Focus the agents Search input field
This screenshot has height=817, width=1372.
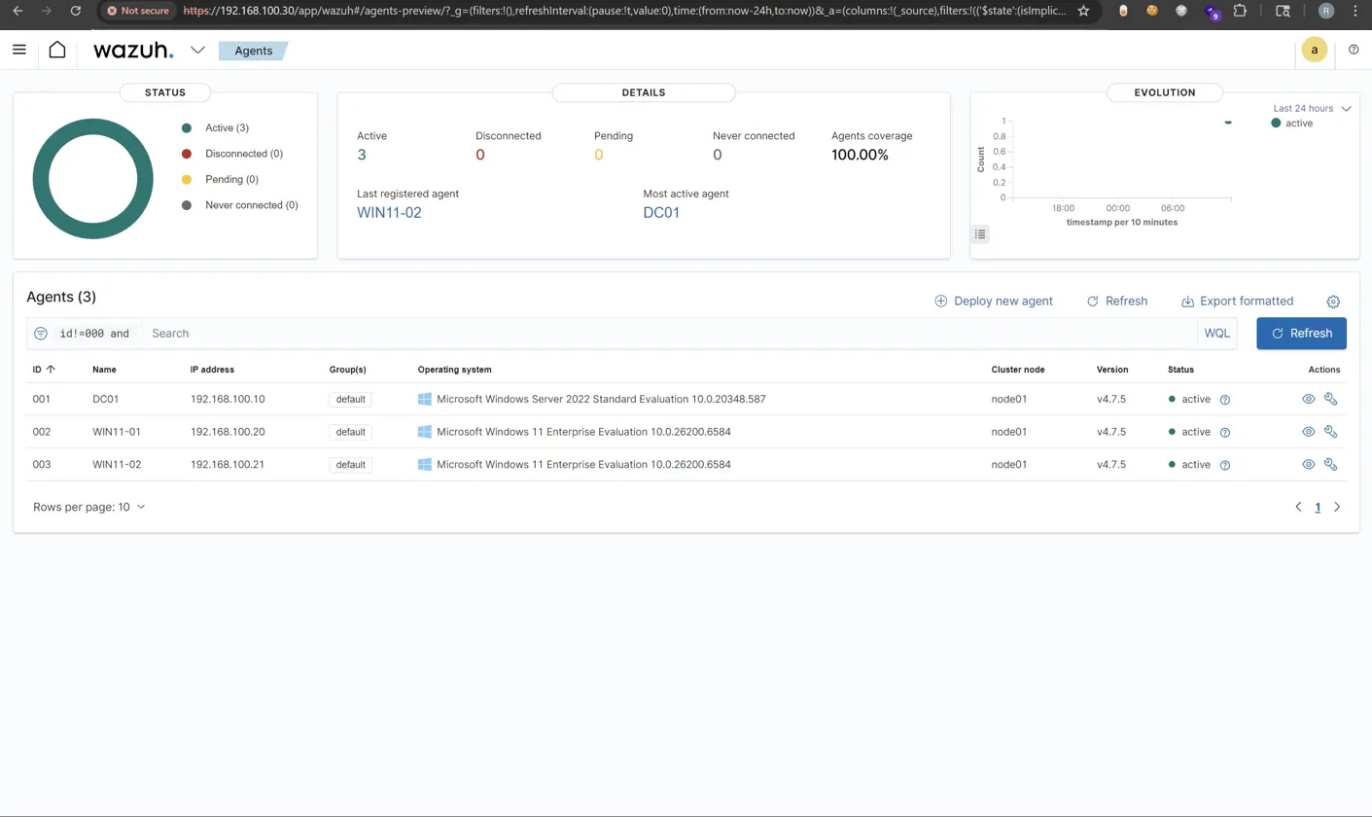point(669,333)
